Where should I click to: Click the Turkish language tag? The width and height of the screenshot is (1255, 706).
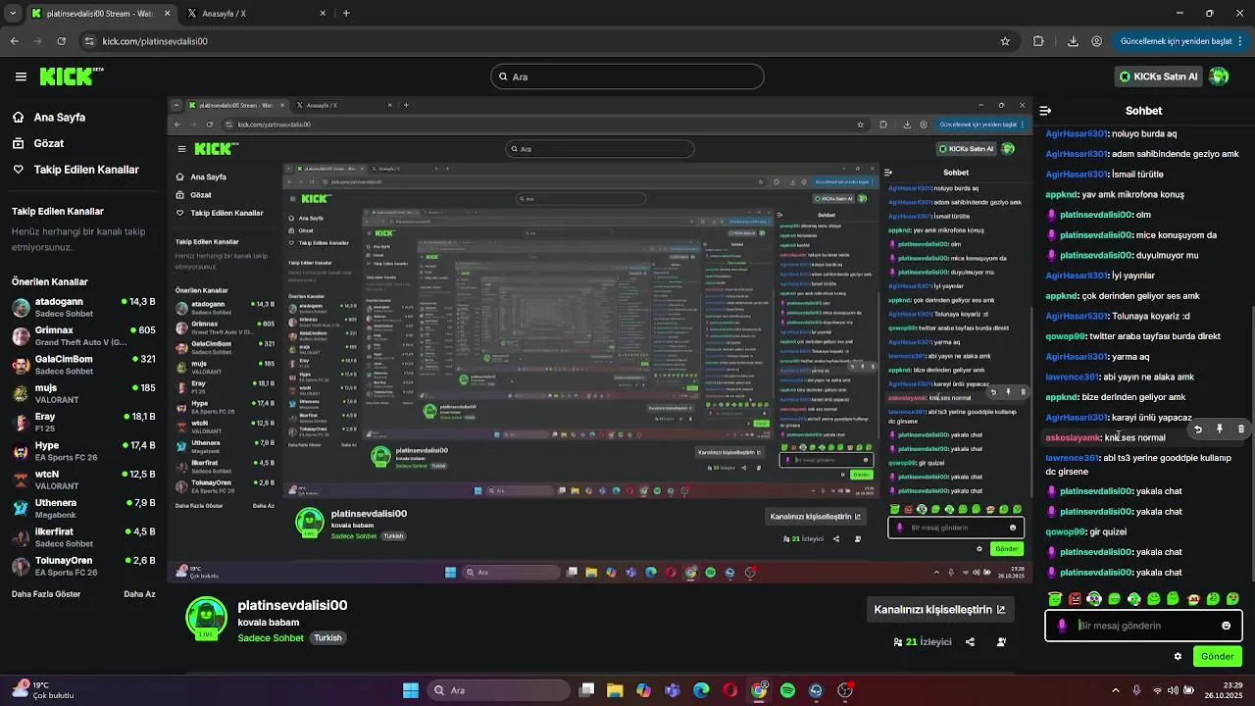(327, 638)
